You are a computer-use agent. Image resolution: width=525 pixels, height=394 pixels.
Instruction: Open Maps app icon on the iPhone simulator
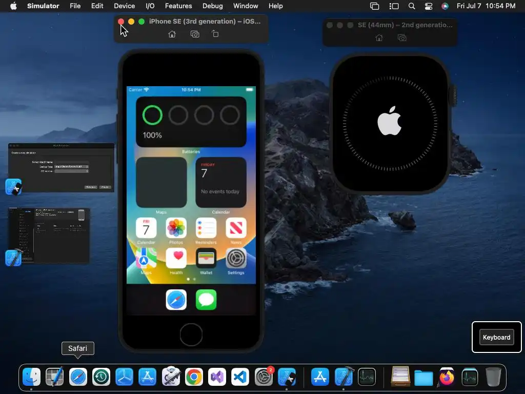(x=146, y=259)
